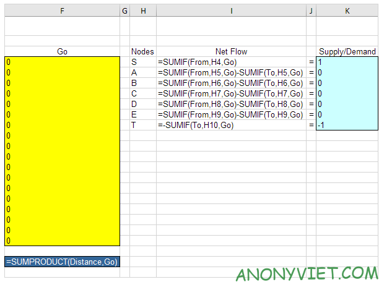Click Net Flow formula cell referencing H7
This screenshot has width=379, height=282.
pyautogui.click(x=231, y=94)
